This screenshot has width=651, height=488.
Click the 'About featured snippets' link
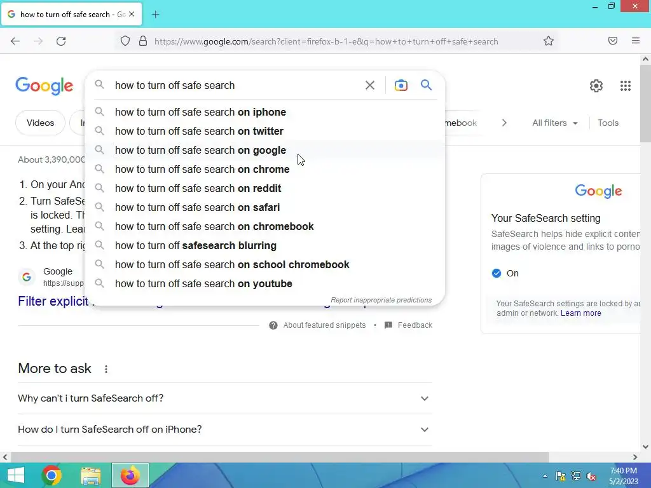pos(324,325)
